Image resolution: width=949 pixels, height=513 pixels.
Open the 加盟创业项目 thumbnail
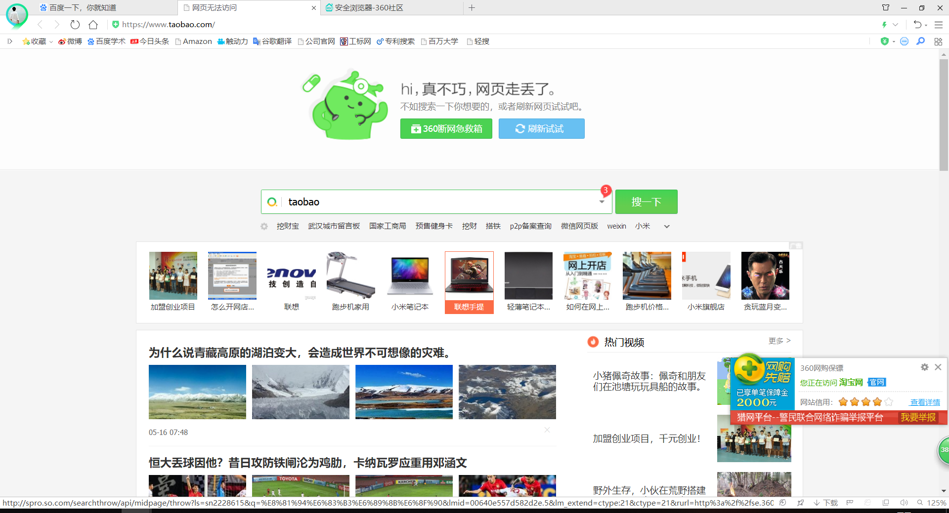coord(173,282)
